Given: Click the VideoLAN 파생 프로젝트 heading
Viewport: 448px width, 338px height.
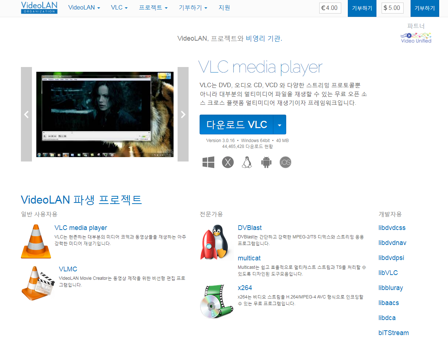Looking at the screenshot, I should click(x=81, y=200).
